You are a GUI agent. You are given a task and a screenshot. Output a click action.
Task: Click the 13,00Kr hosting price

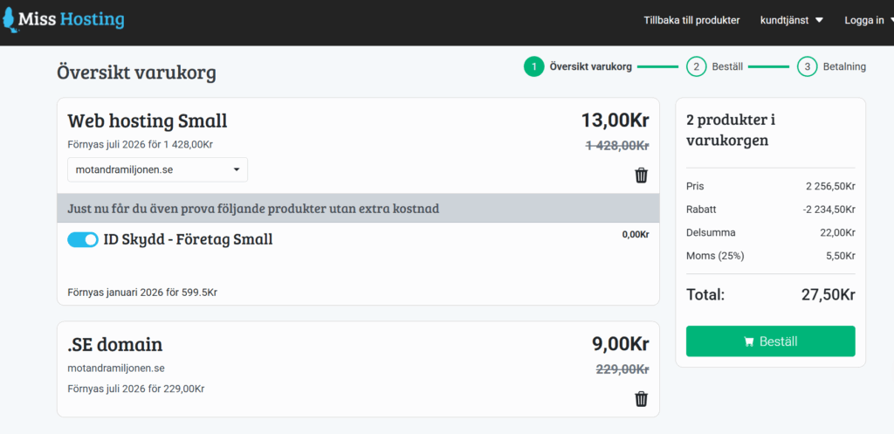[615, 121]
